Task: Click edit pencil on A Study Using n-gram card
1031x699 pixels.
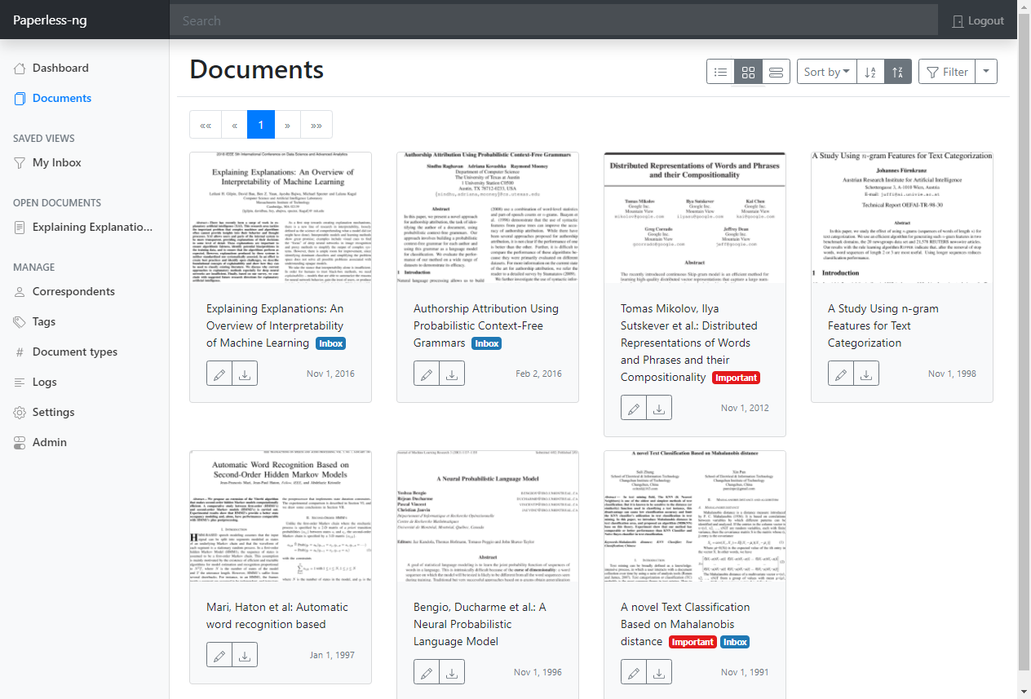Action: 840,374
